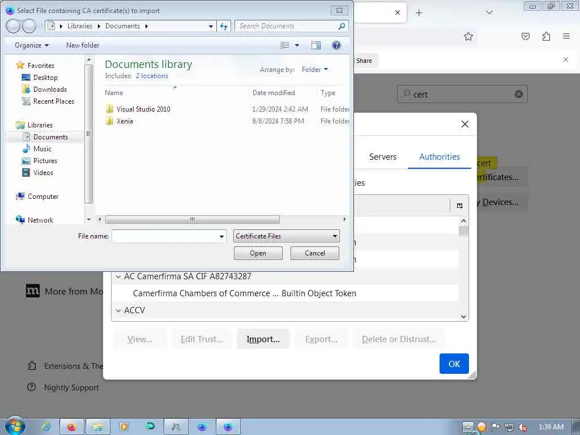This screenshot has width=580, height=435.
Task: Open the Certificate Files type dropdown
Action: [x=286, y=236]
